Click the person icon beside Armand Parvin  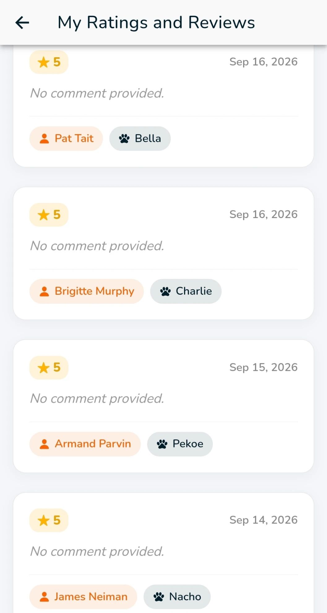pos(45,444)
